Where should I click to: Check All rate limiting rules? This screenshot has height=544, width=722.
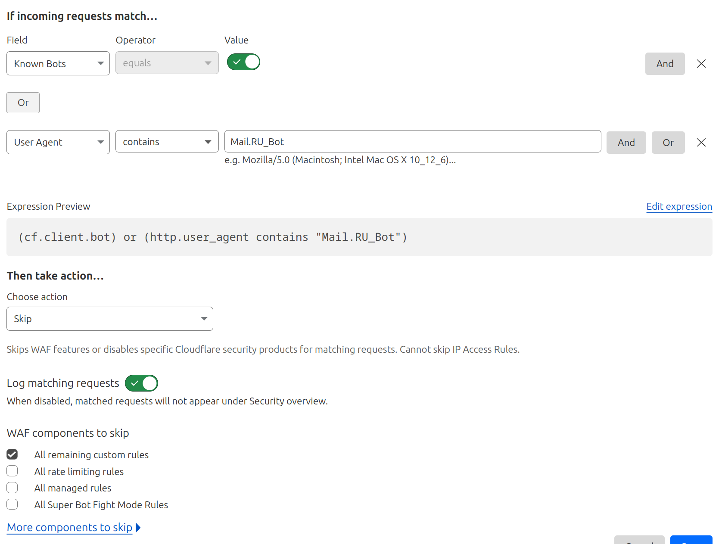[x=12, y=471]
